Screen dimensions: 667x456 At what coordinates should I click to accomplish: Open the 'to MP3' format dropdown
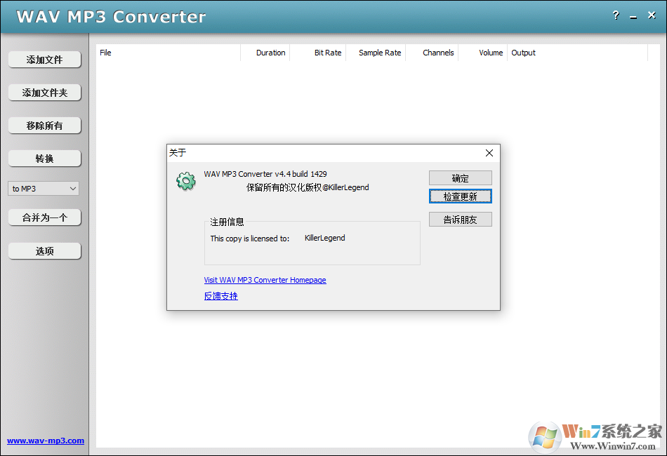(x=44, y=189)
